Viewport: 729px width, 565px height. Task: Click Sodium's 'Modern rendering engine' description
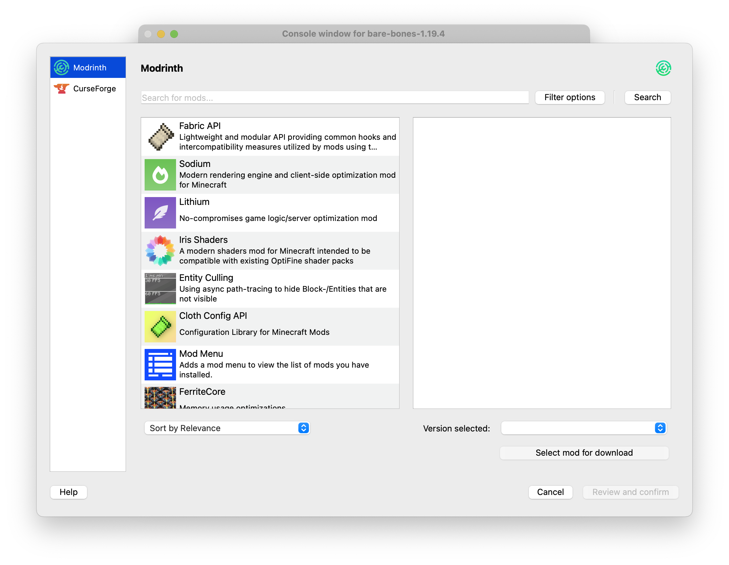pos(287,180)
